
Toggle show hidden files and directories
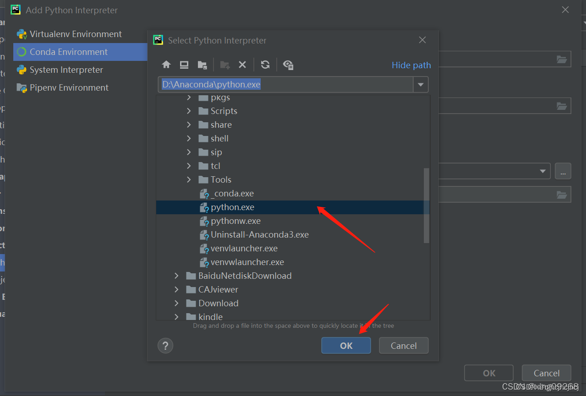tap(288, 65)
